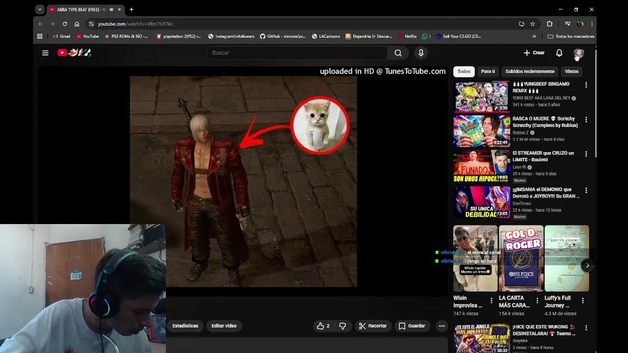This screenshot has height=353, width=628.
Task: Select the Subidos recientemente filter chip
Action: click(x=530, y=72)
